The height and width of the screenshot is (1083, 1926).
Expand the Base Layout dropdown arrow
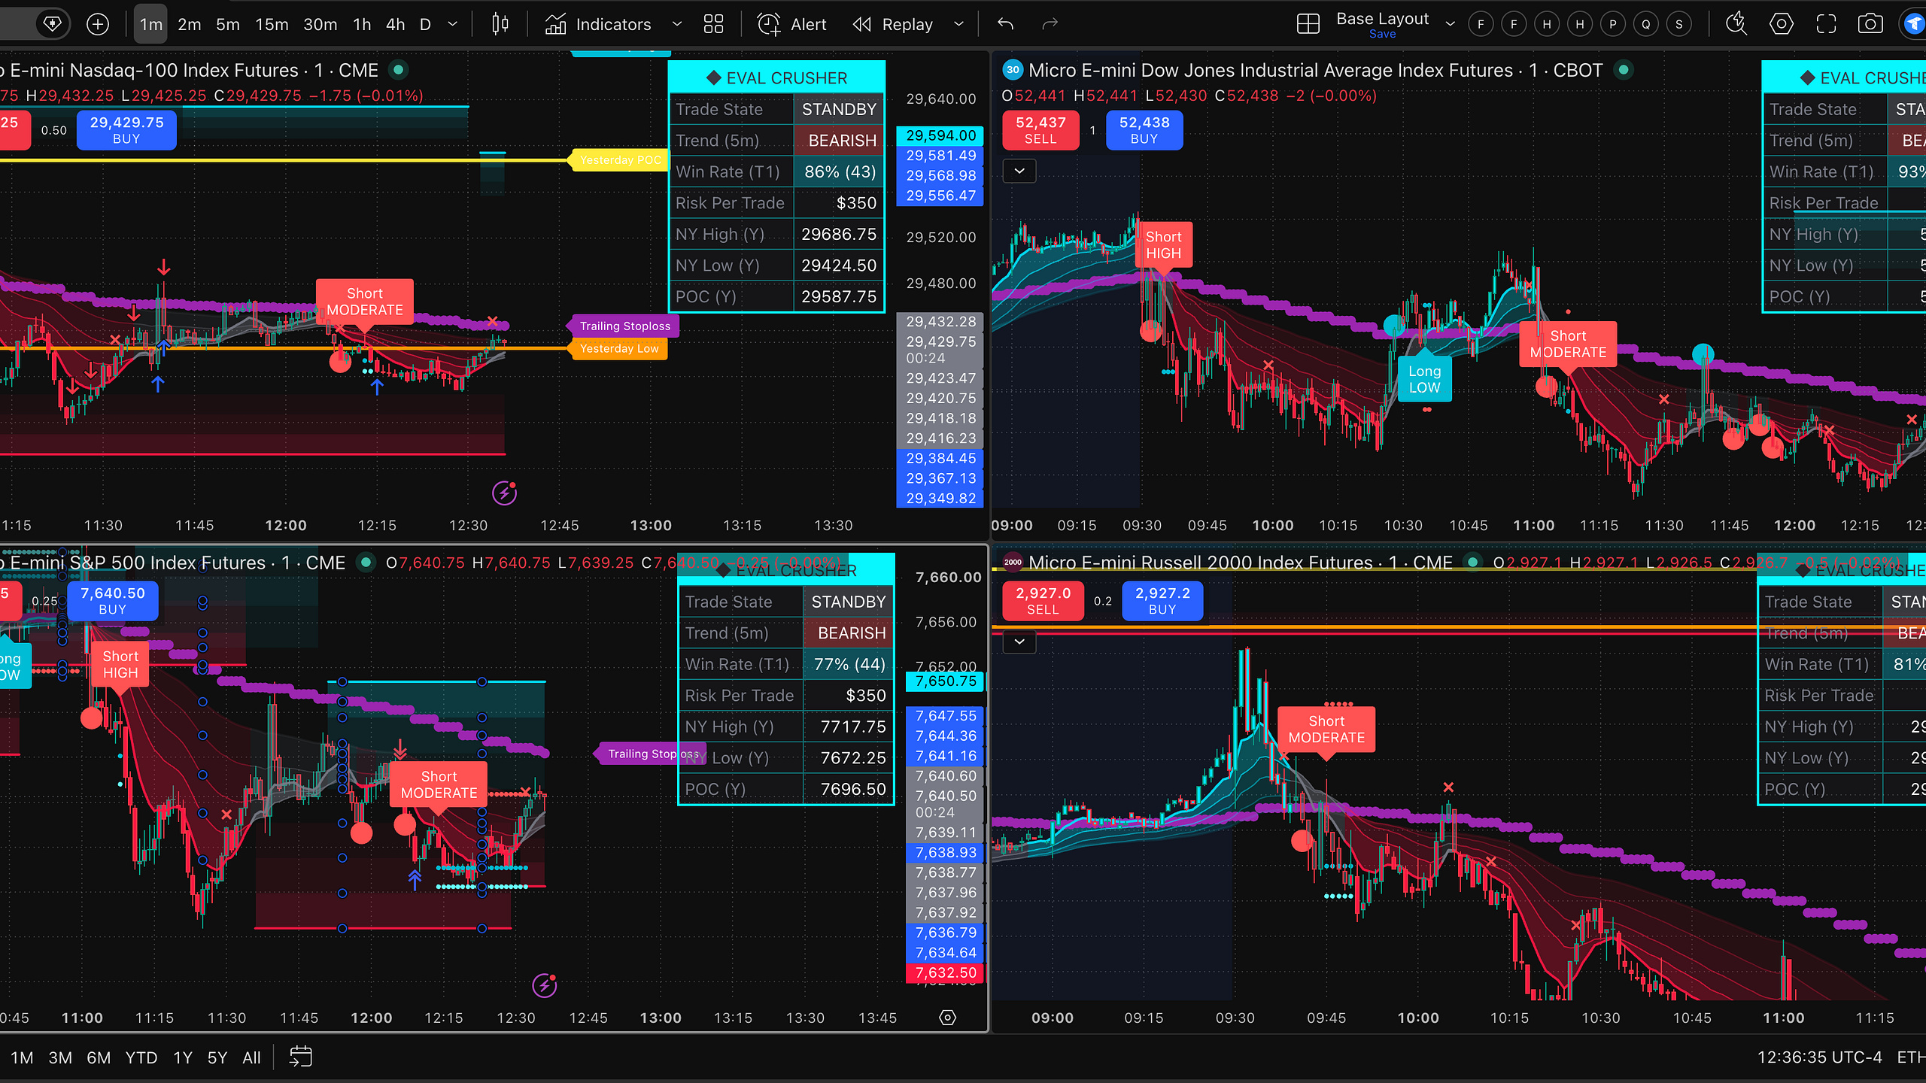pyautogui.click(x=1450, y=24)
